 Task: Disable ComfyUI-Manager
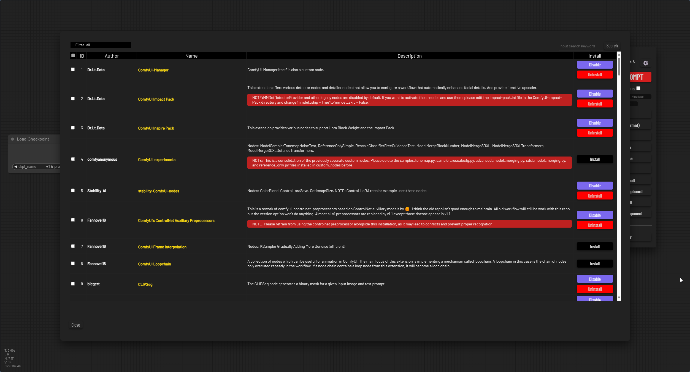click(x=595, y=65)
